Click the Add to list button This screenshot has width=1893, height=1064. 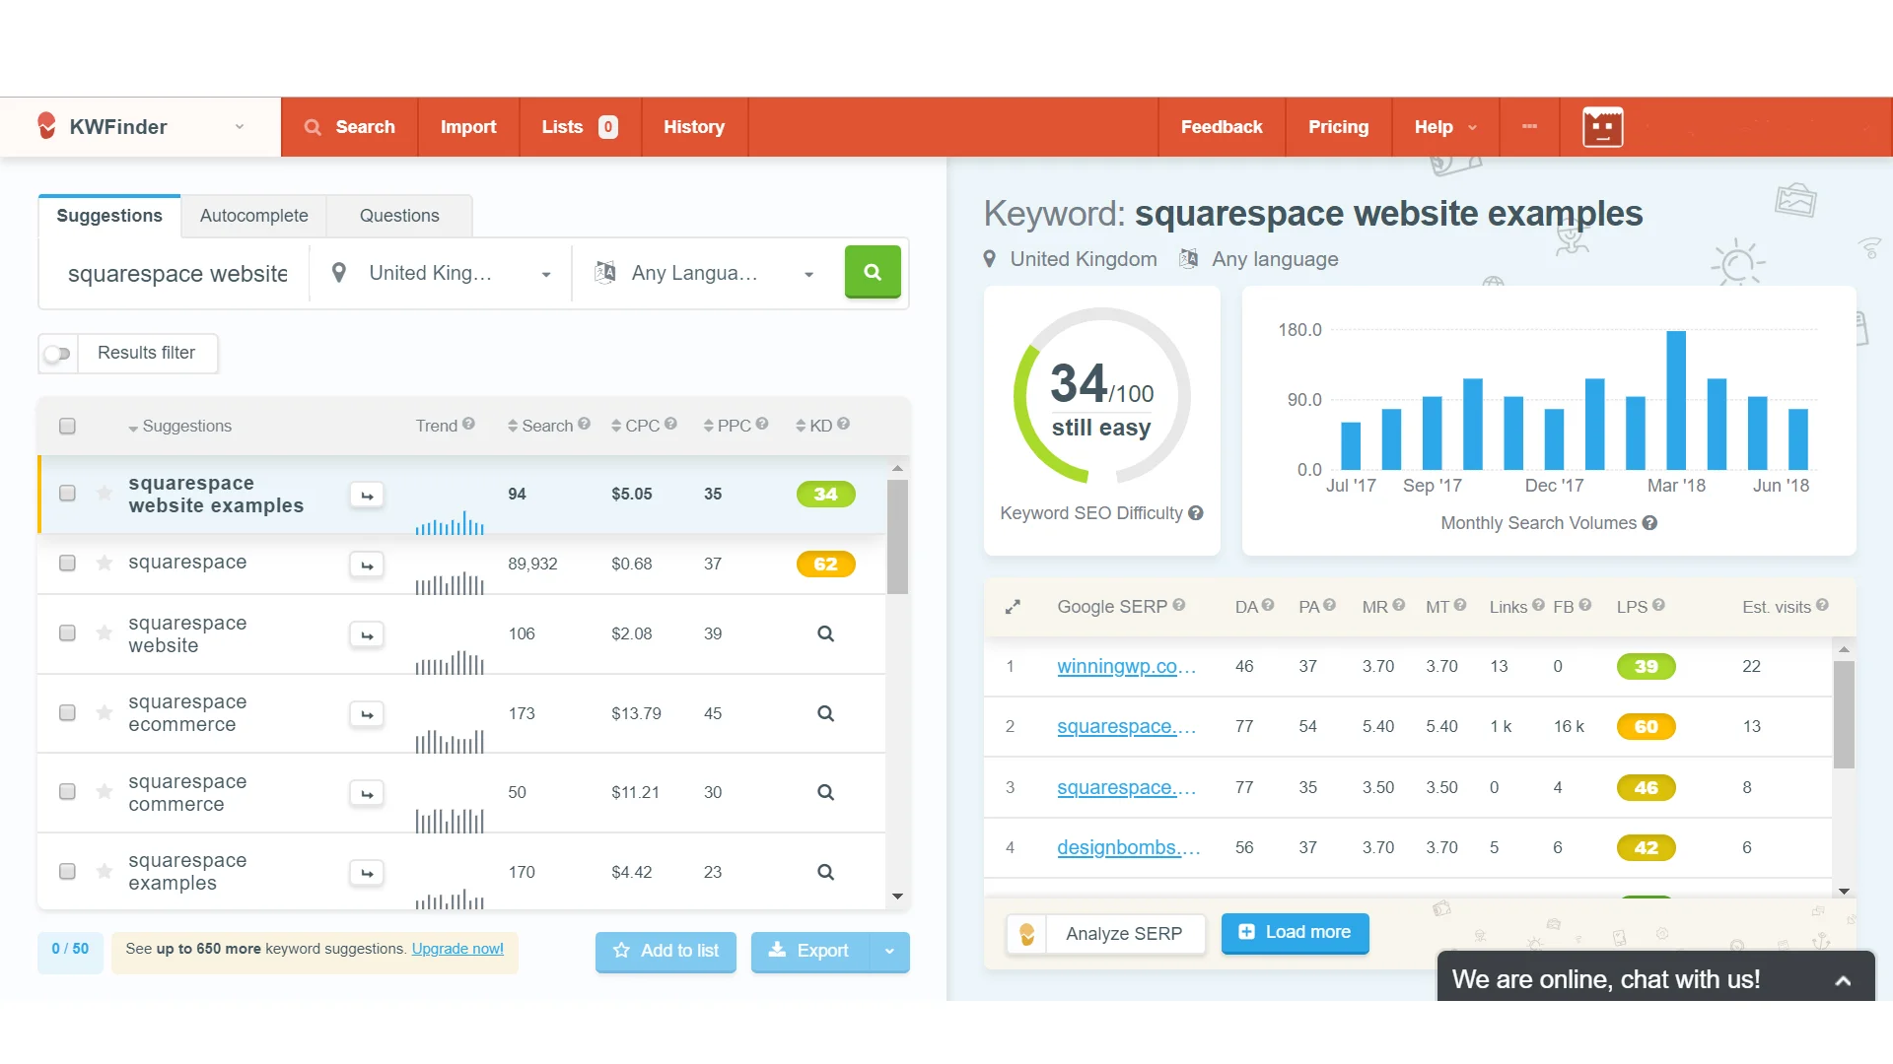click(666, 952)
